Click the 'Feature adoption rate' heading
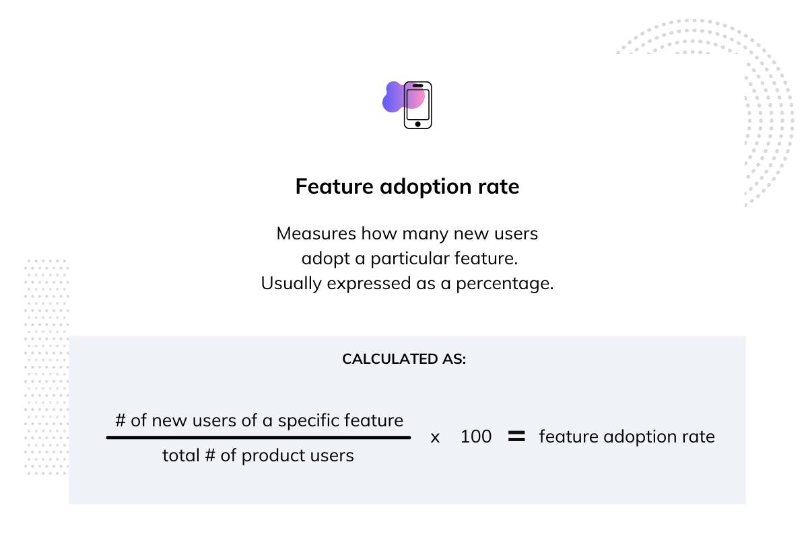The height and width of the screenshot is (538, 808). tap(407, 186)
